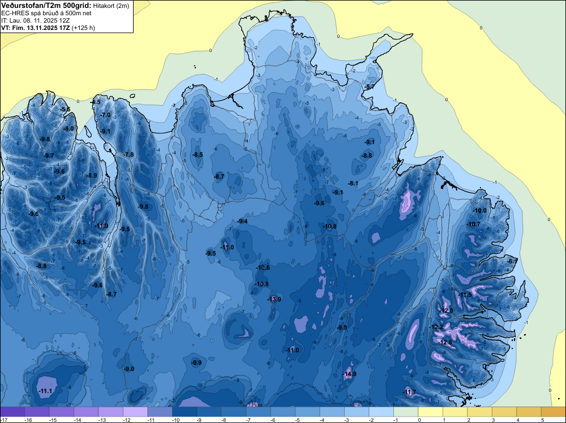
Task: Click the -11.1 temperature label
Action: pyautogui.click(x=45, y=391)
